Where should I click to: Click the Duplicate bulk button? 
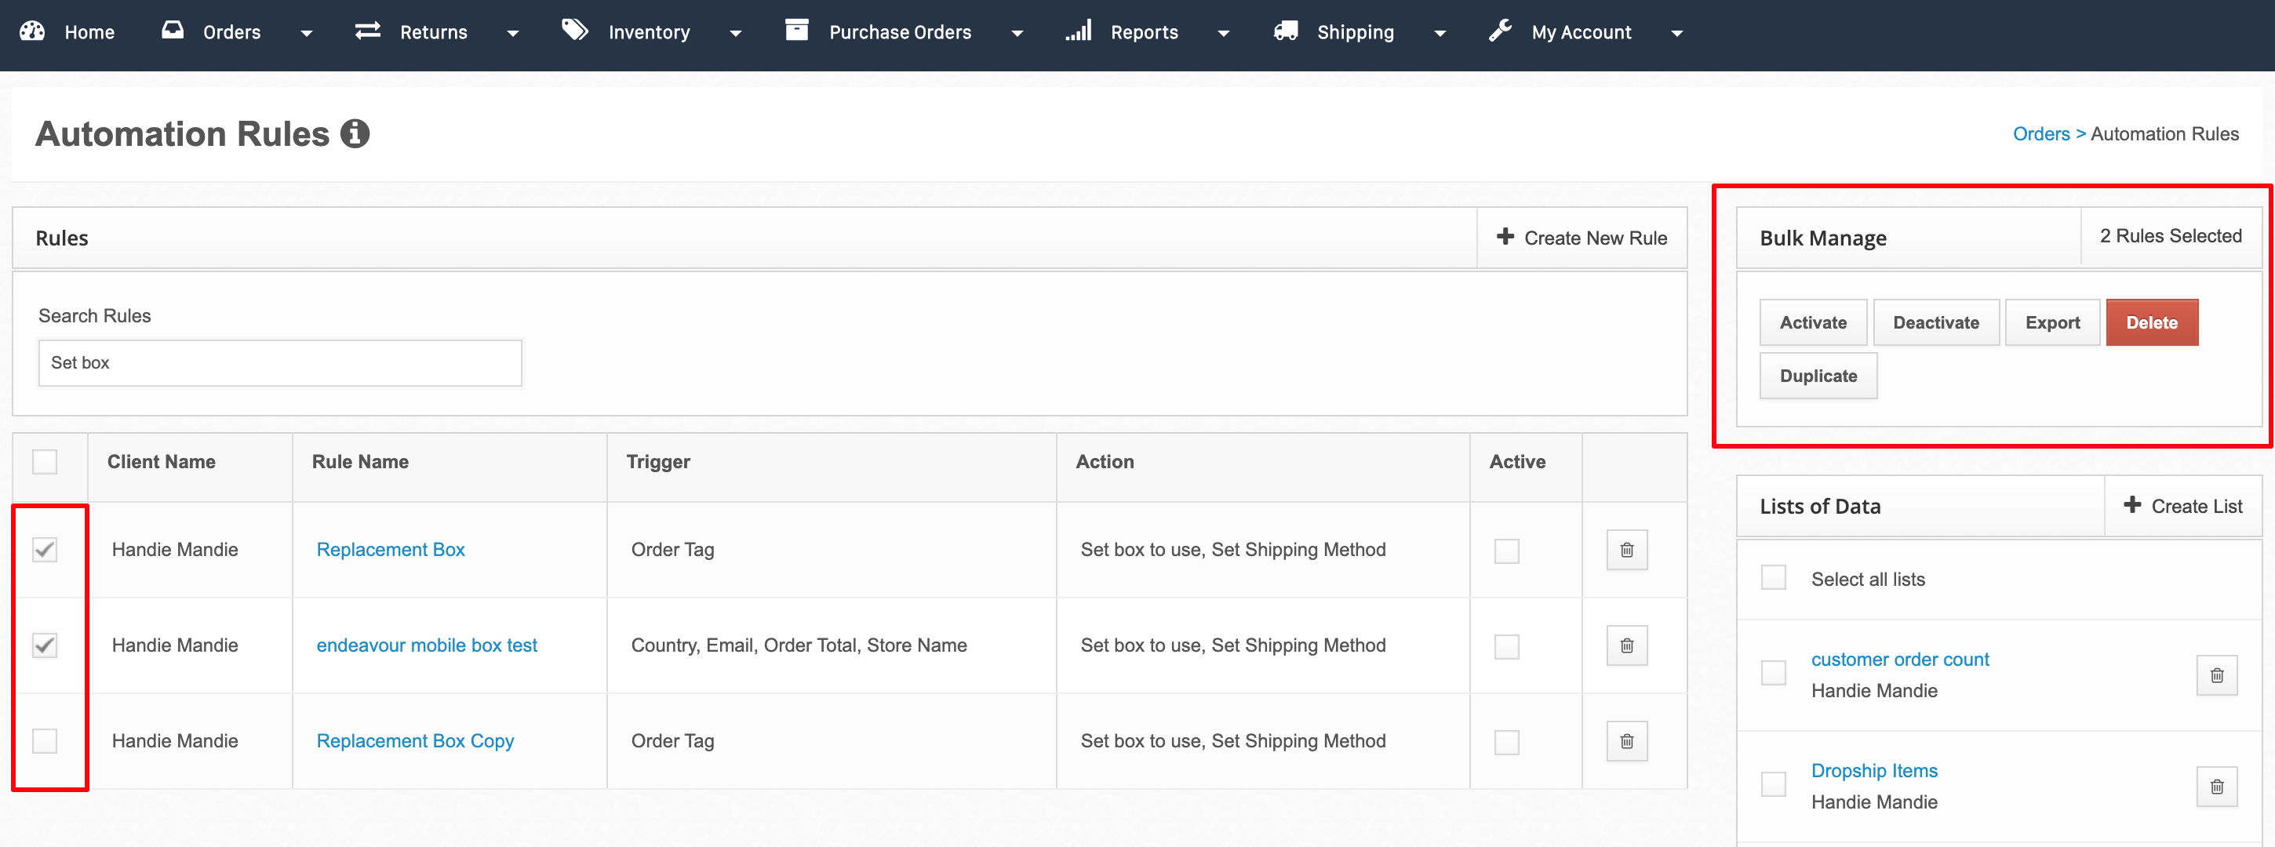(1818, 376)
